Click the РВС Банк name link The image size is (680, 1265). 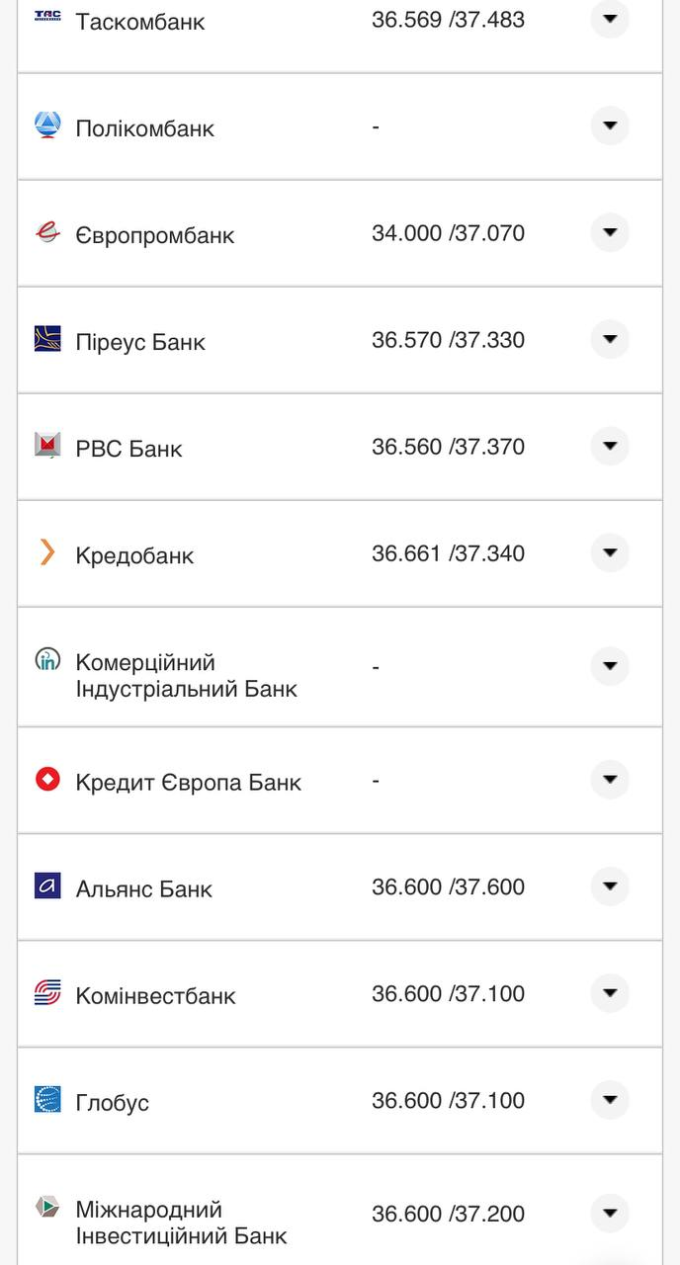pyautogui.click(x=130, y=448)
